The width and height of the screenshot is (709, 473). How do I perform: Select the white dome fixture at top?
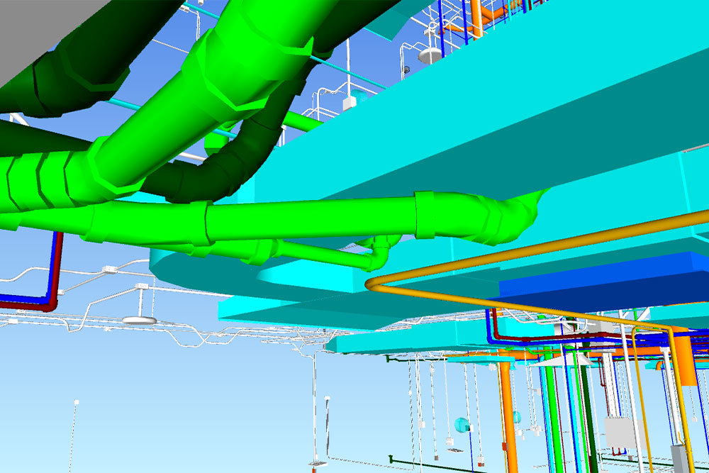(428, 56)
